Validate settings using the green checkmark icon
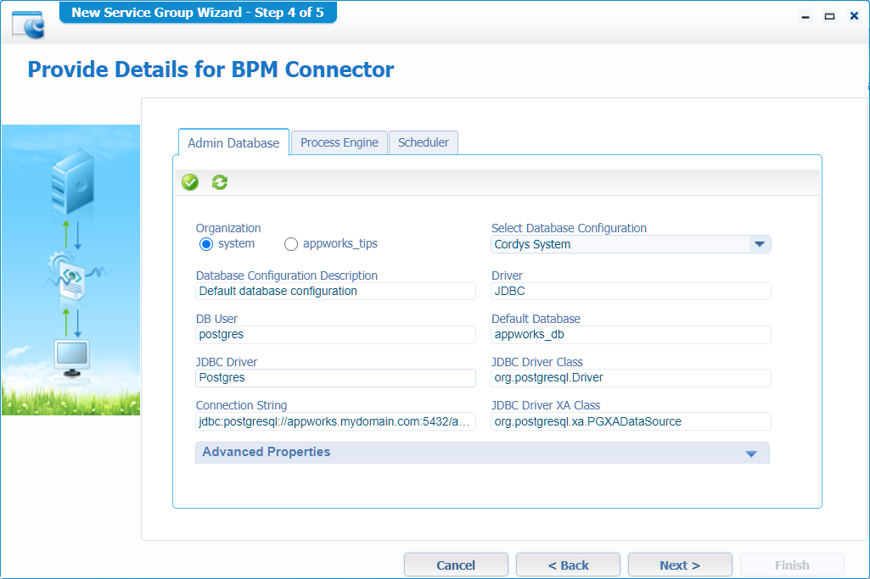Screen dimensions: 870x579 click(x=189, y=181)
